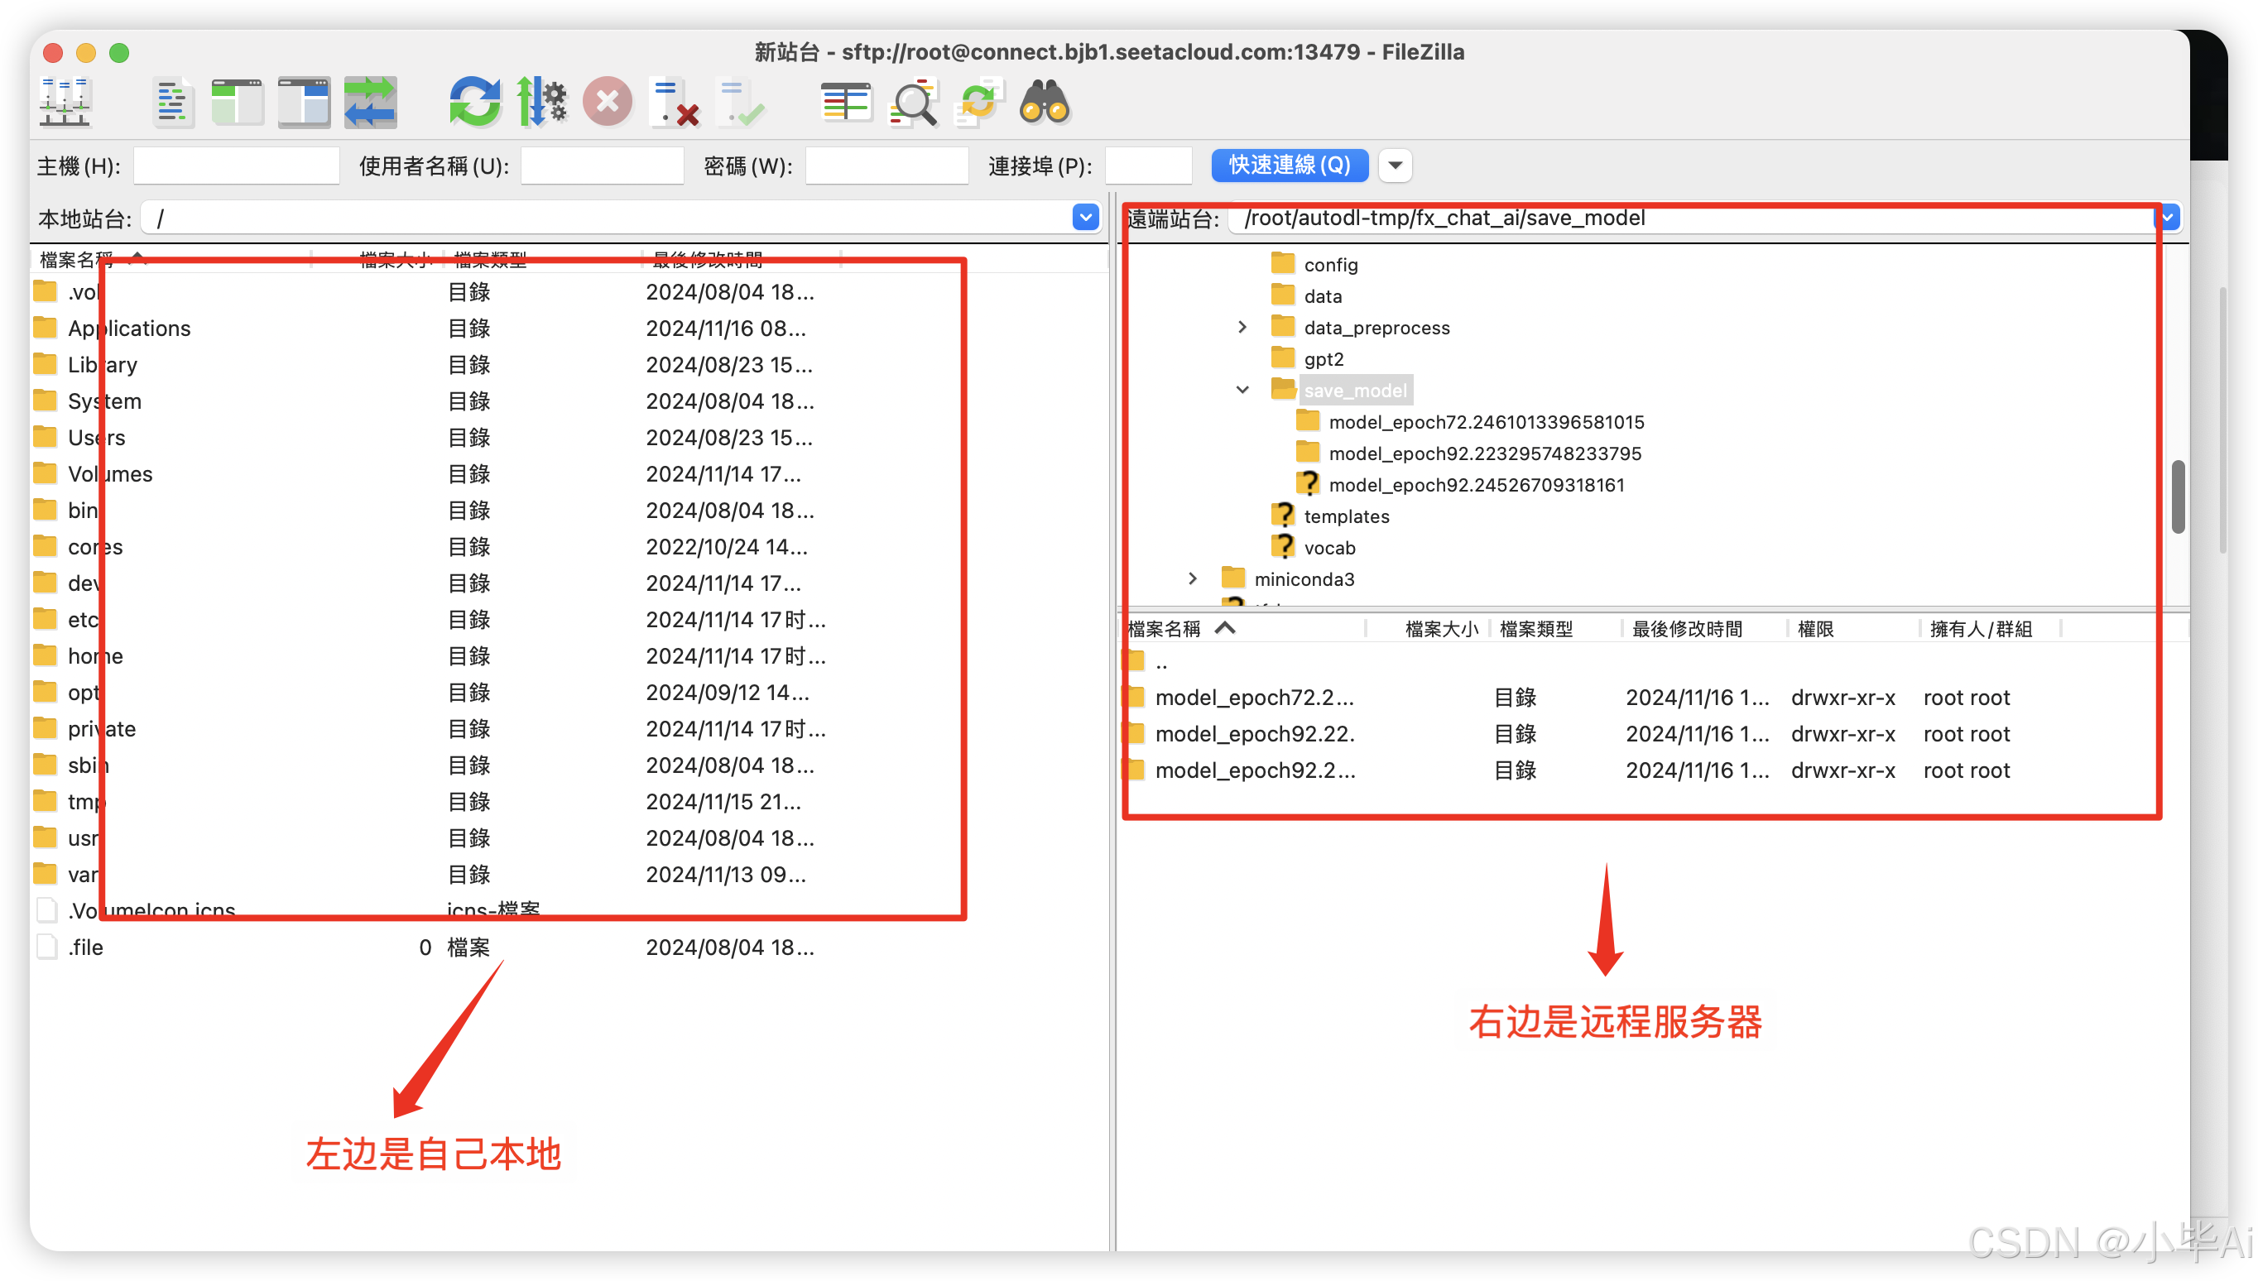
Task: Click the 主機 host input field
Action: (236, 166)
